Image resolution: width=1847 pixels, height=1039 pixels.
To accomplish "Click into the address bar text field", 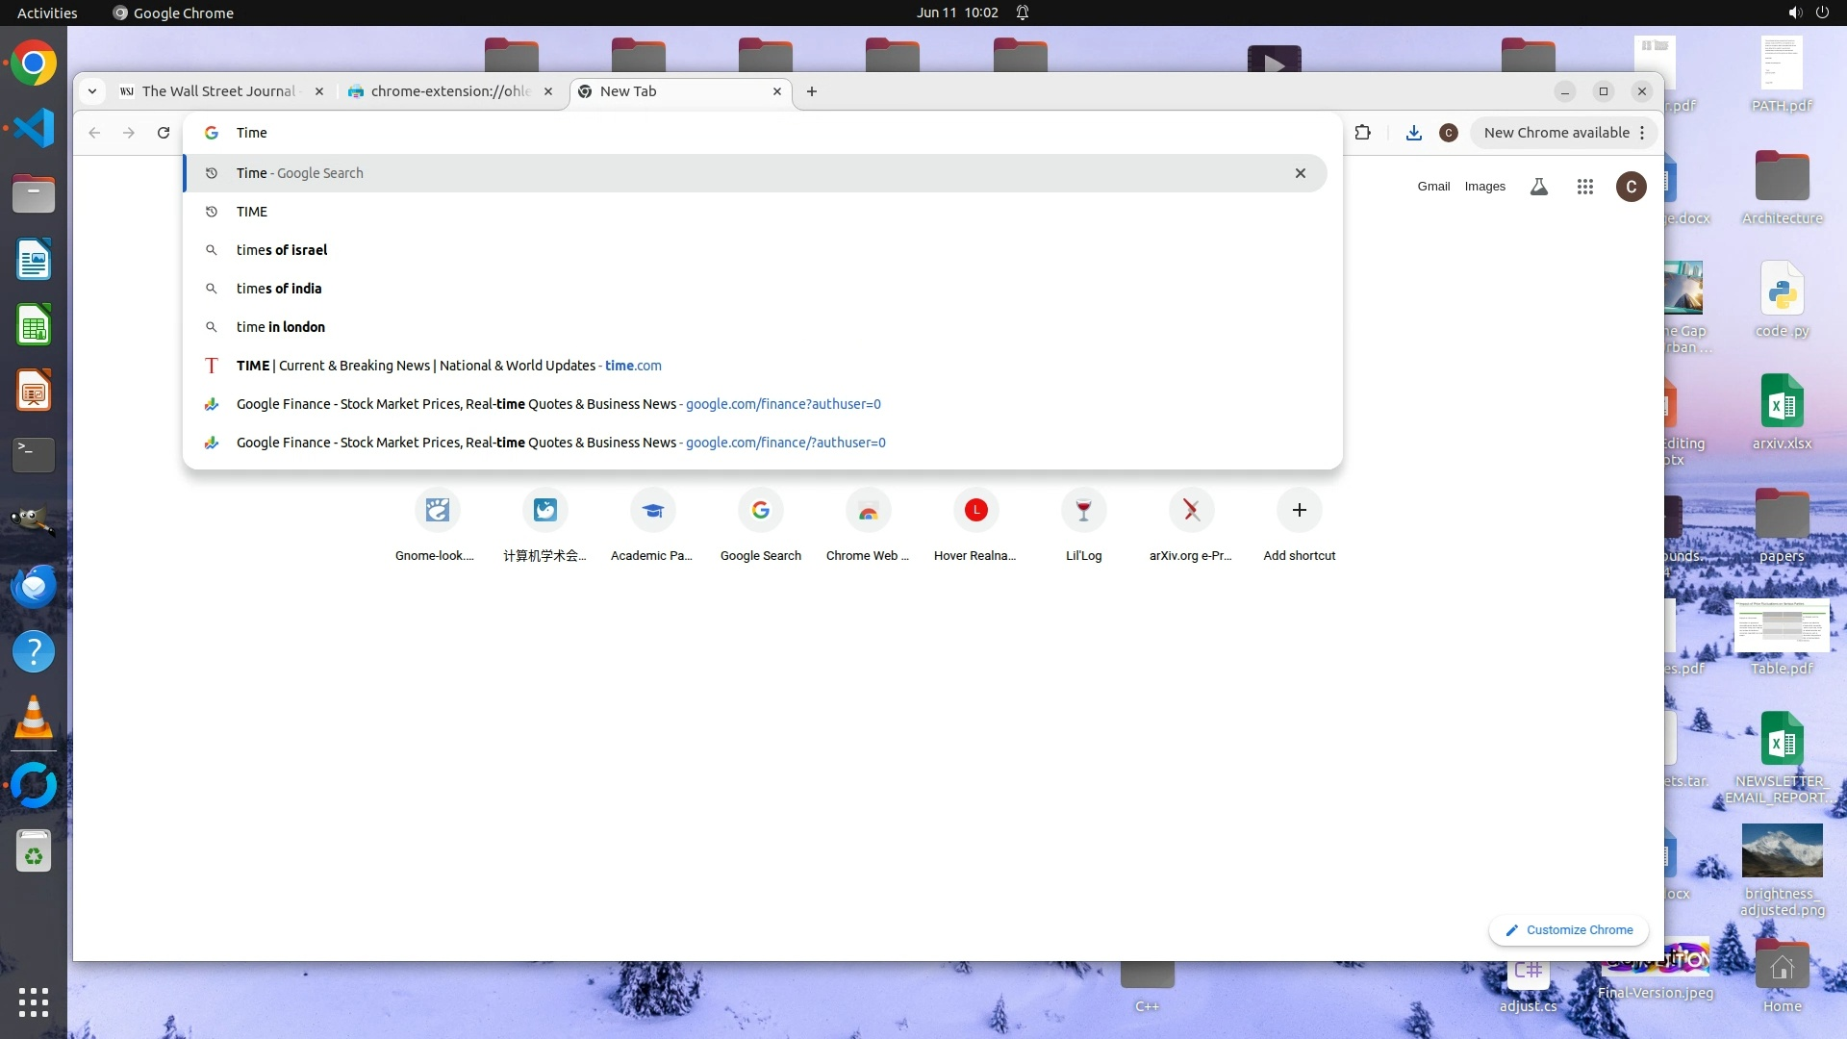I will [673, 133].
